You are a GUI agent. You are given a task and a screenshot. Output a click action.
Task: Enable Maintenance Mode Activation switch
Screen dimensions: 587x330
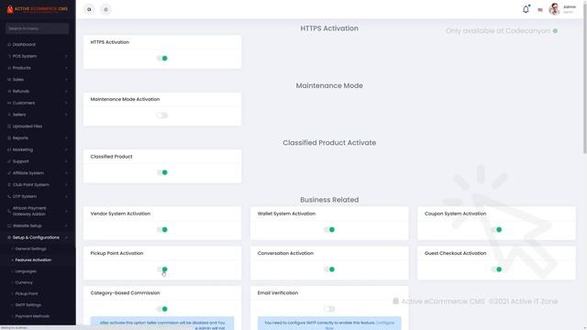point(162,115)
